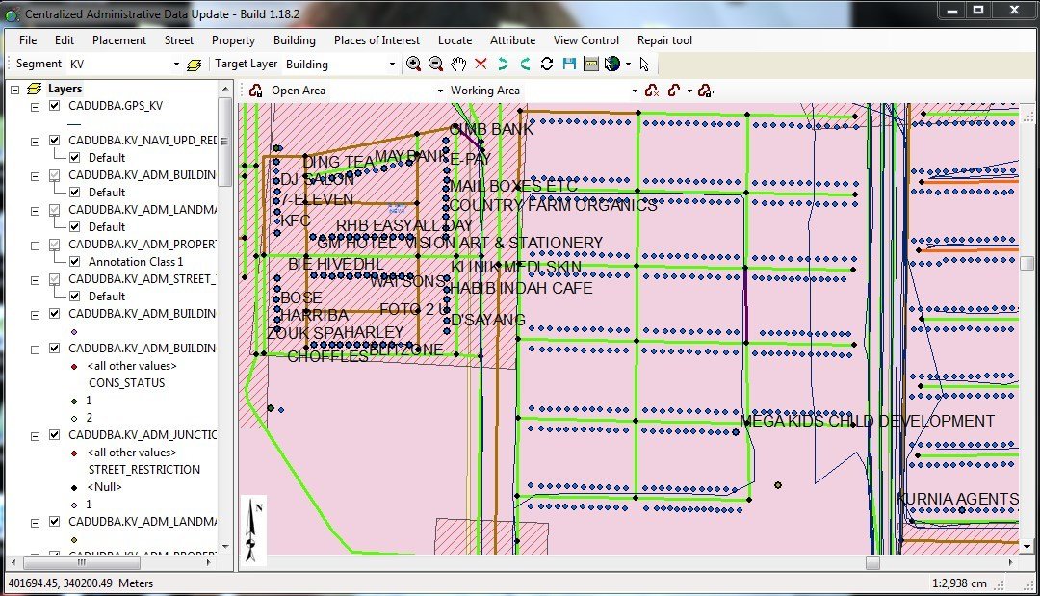This screenshot has width=1040, height=596.
Task: Click the globe icon in toolbar
Action: 611,65
